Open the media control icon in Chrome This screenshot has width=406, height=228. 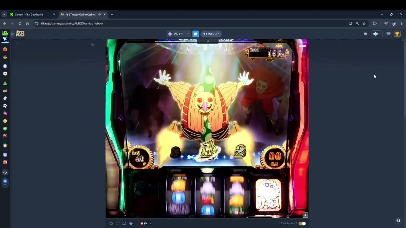pos(386,23)
